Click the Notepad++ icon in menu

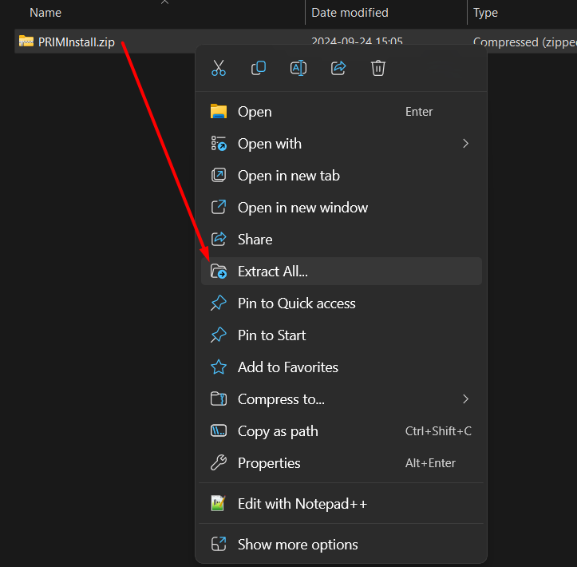click(218, 504)
